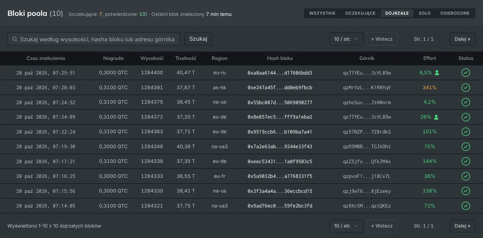This screenshot has width=483, height=238.
Task: Click the solo miner icon beside 26% effort
Action: click(x=436, y=117)
